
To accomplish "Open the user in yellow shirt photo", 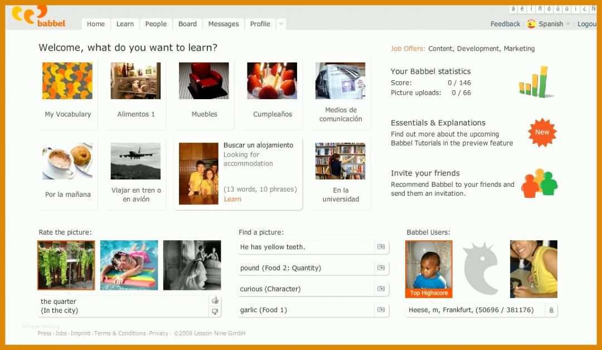I will tap(533, 269).
